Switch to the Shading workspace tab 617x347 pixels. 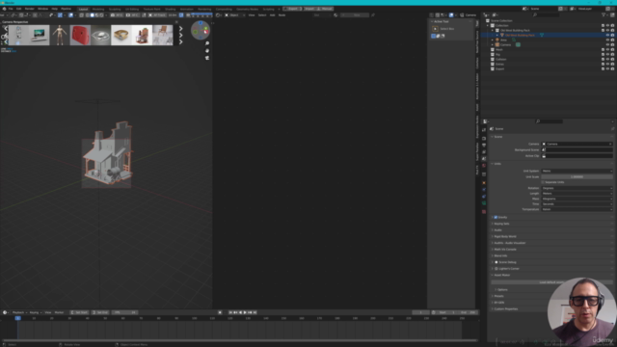coord(171,9)
